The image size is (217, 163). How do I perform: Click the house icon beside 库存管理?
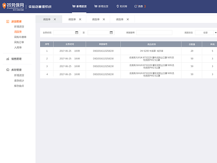tap(8, 70)
